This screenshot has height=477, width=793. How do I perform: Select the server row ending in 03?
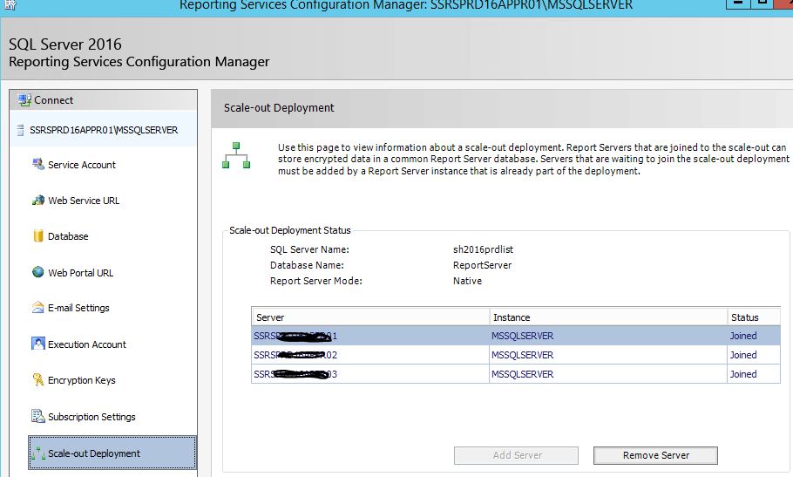click(516, 374)
